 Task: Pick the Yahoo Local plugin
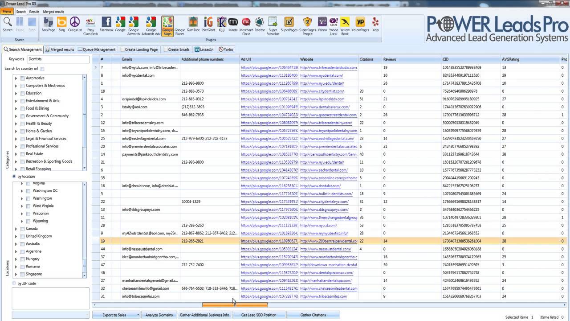click(334, 26)
